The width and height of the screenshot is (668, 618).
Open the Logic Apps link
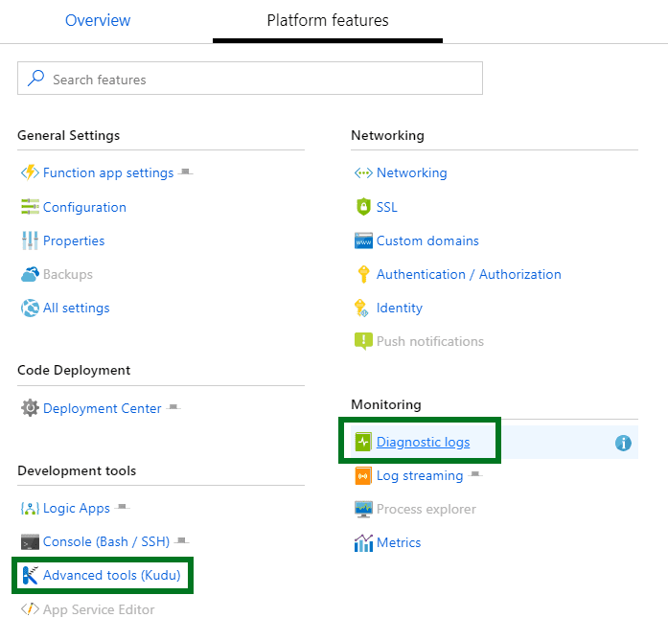77,508
